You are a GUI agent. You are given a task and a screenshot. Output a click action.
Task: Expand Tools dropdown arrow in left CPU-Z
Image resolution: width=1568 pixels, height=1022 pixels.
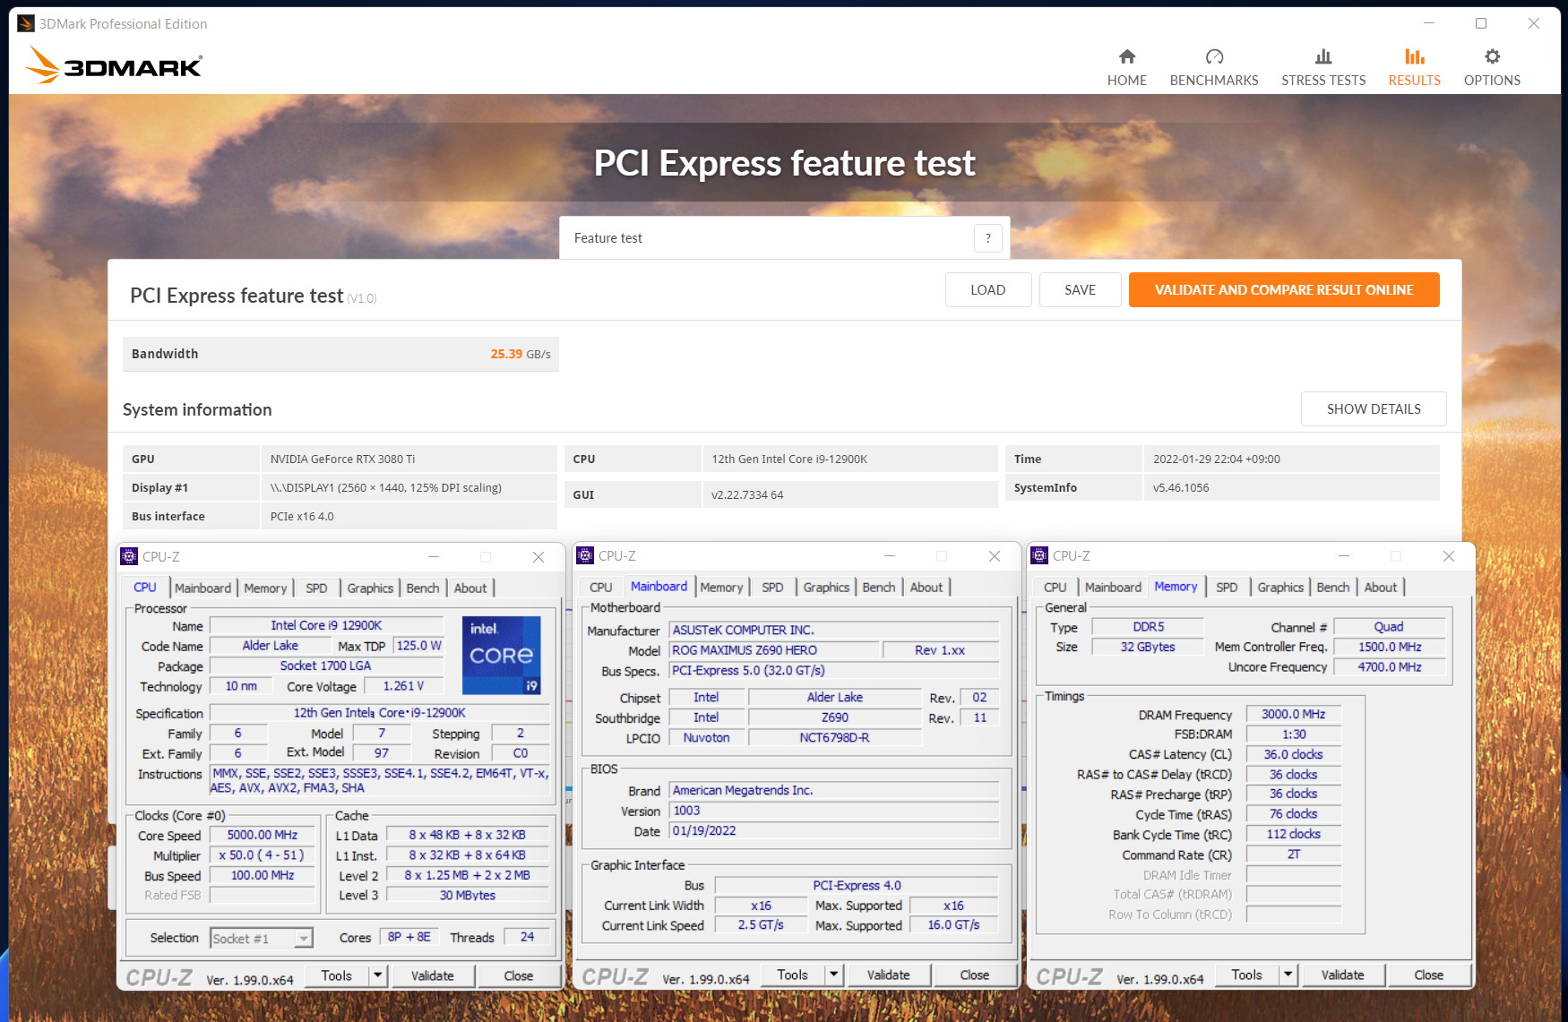click(x=378, y=975)
